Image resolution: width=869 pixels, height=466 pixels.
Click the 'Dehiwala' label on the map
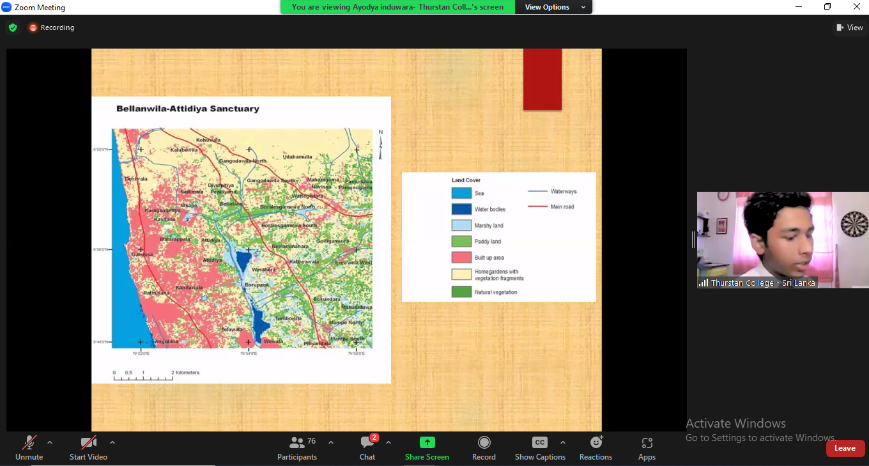(x=135, y=178)
